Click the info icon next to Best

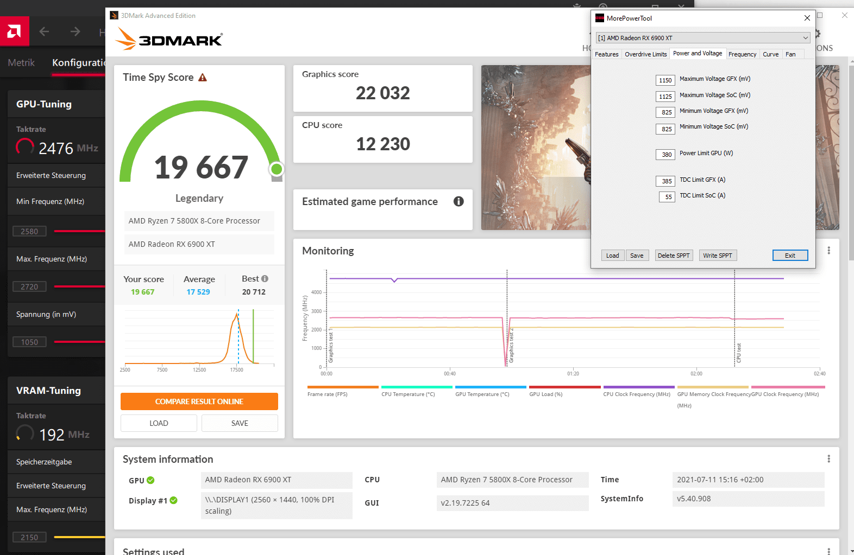(265, 278)
